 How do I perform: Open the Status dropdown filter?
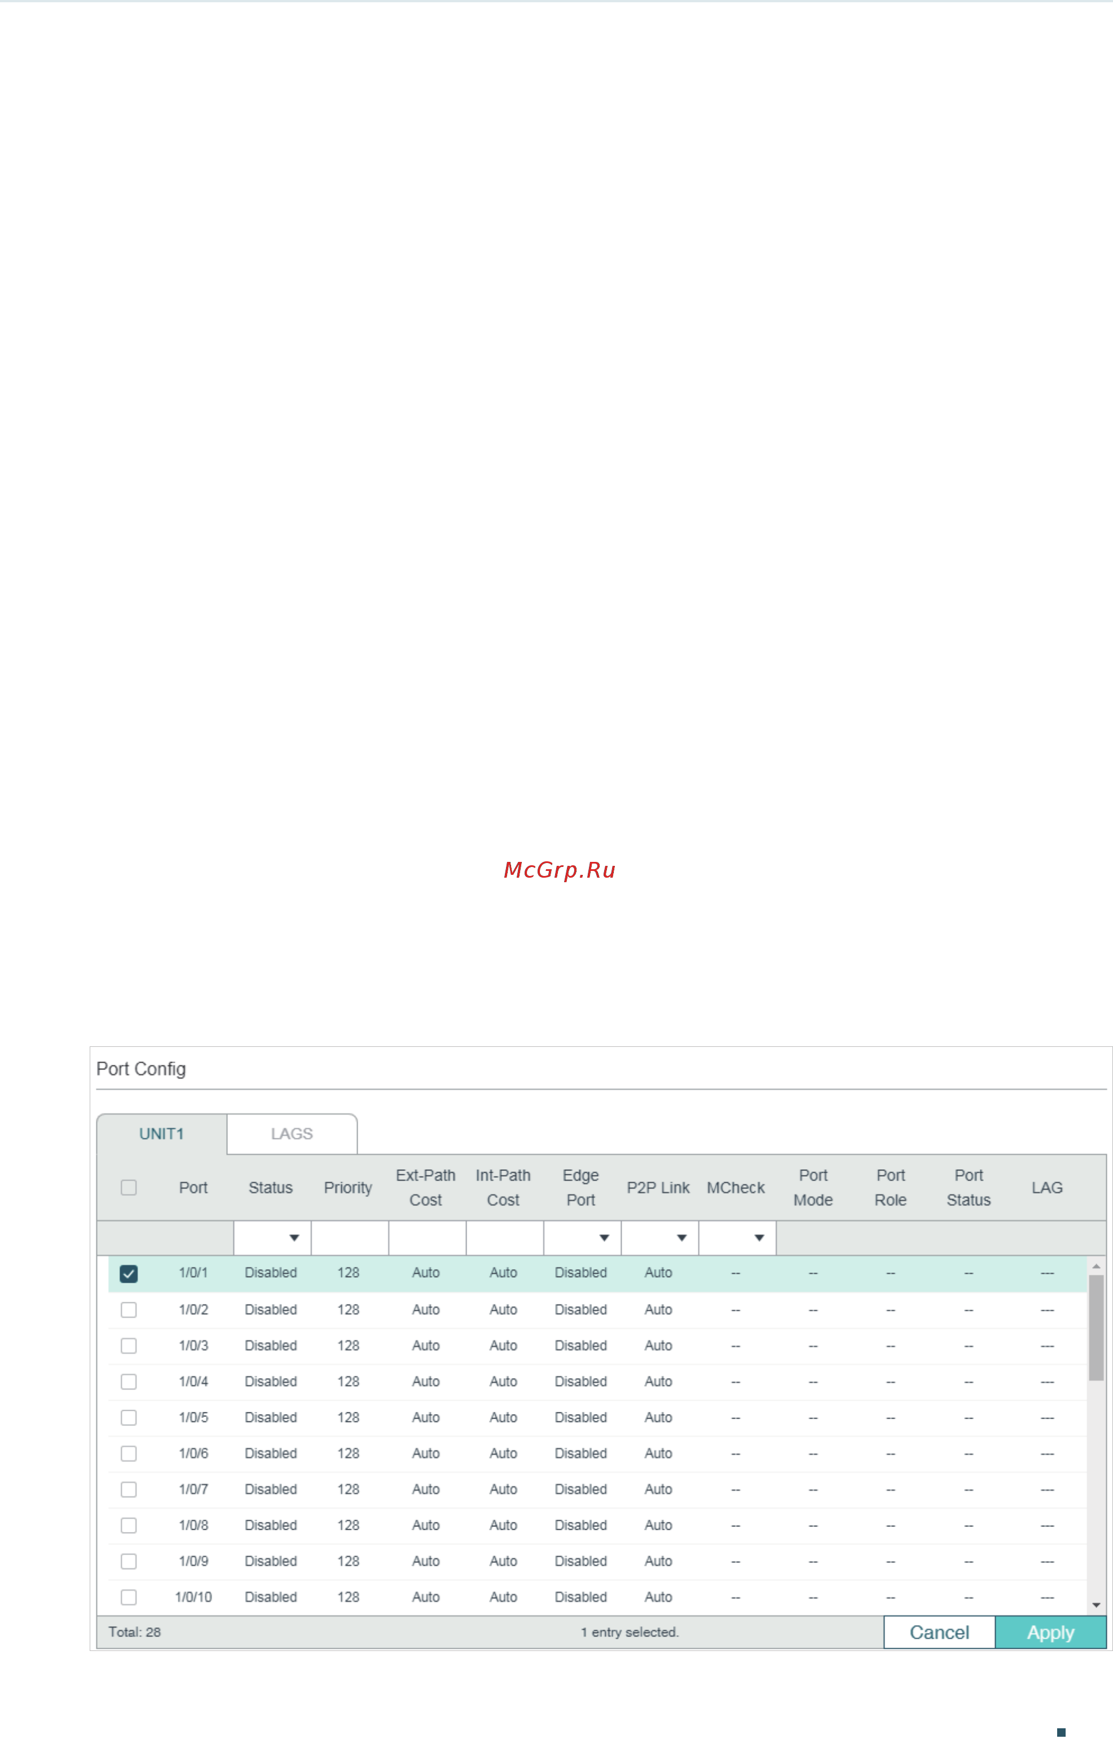tap(272, 1238)
